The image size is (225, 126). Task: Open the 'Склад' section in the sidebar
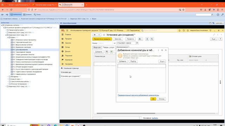click(67, 47)
